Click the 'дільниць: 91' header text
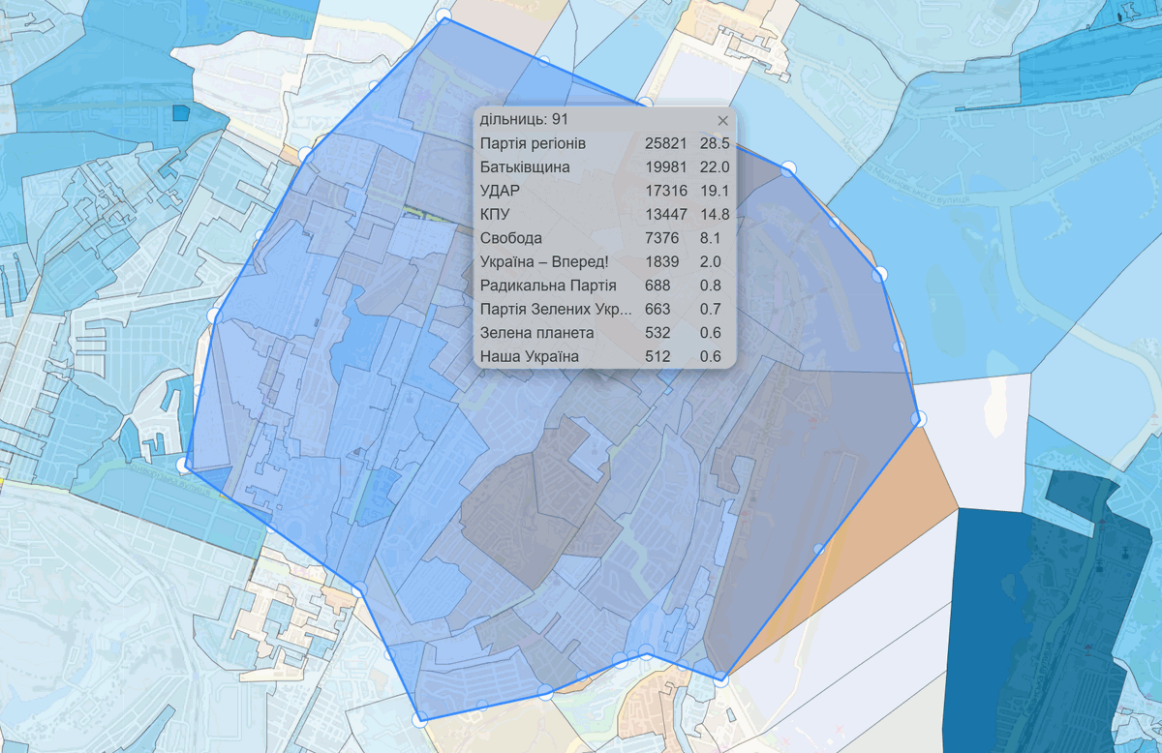This screenshot has width=1162, height=753. pyautogui.click(x=524, y=119)
